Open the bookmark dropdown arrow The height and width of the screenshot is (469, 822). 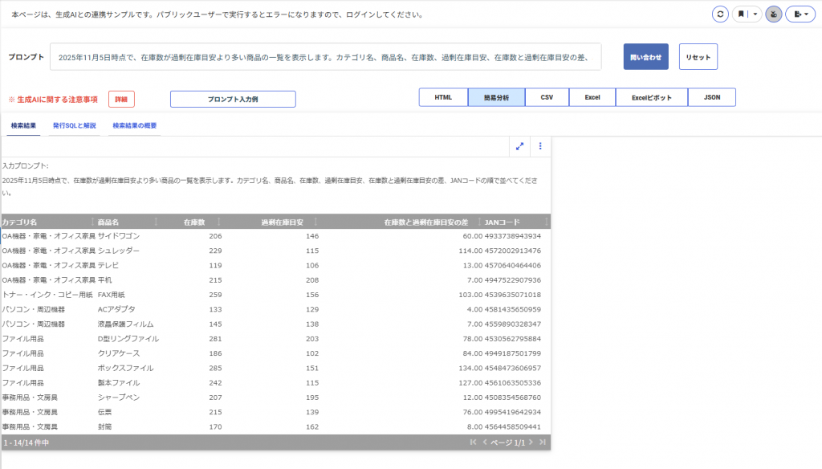coord(755,14)
